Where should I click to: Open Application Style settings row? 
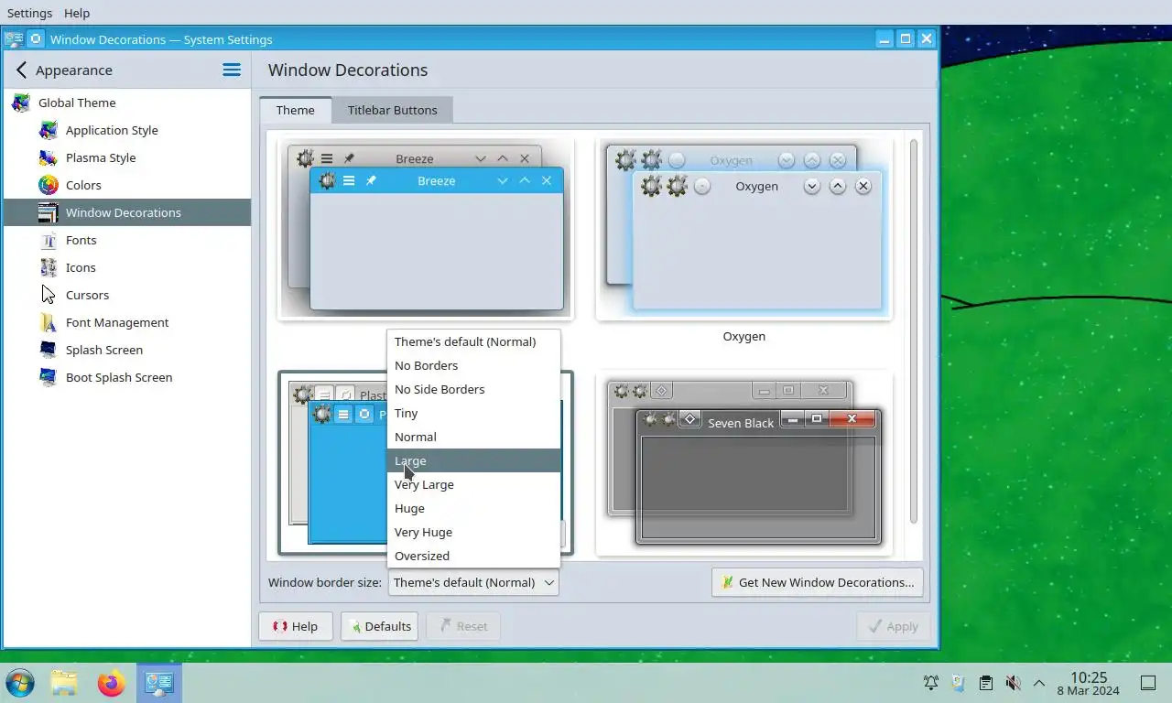point(127,130)
